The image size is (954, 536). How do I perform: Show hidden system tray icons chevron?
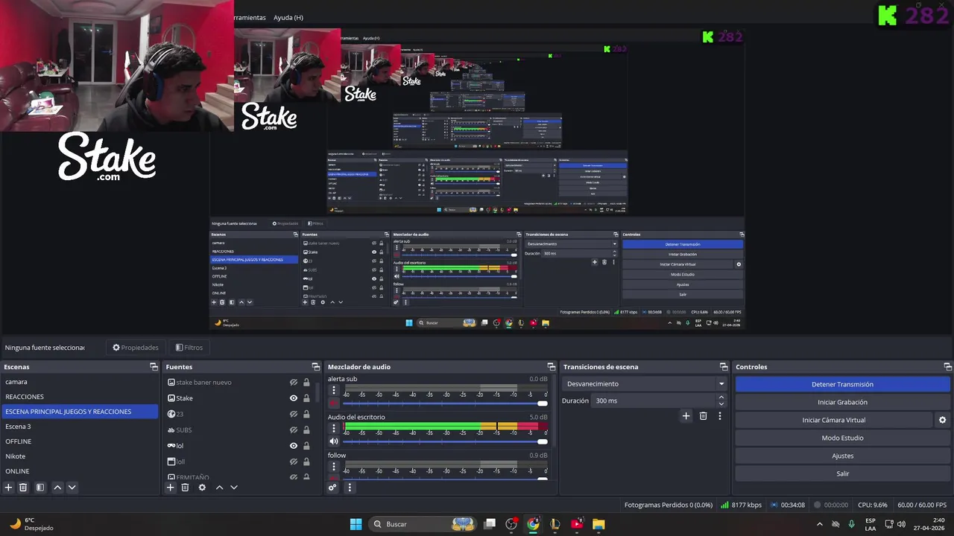(x=820, y=524)
